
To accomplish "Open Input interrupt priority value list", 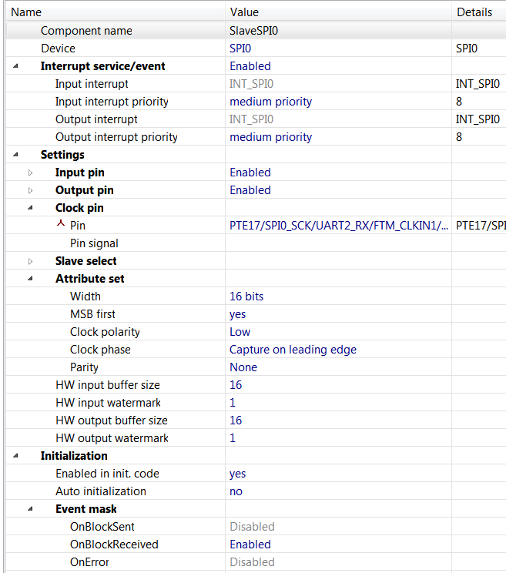I will click(x=270, y=102).
